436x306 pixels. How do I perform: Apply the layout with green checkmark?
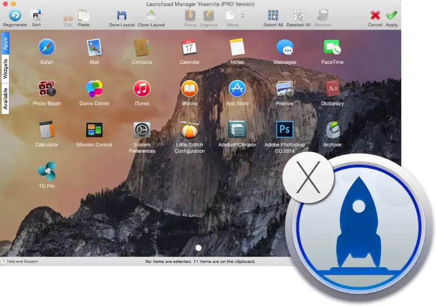(391, 16)
